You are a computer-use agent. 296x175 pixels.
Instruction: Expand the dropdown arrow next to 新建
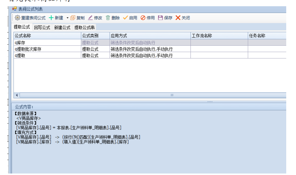coord(67,18)
